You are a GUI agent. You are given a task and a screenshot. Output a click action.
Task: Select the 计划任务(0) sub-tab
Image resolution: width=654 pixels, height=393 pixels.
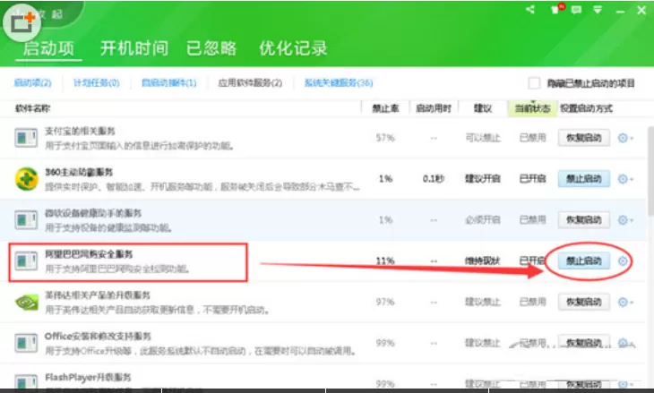97,82
